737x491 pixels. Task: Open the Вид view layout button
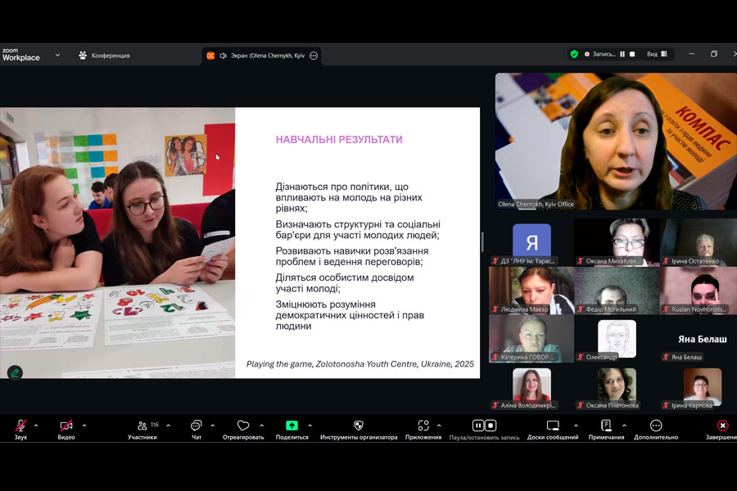[657, 54]
